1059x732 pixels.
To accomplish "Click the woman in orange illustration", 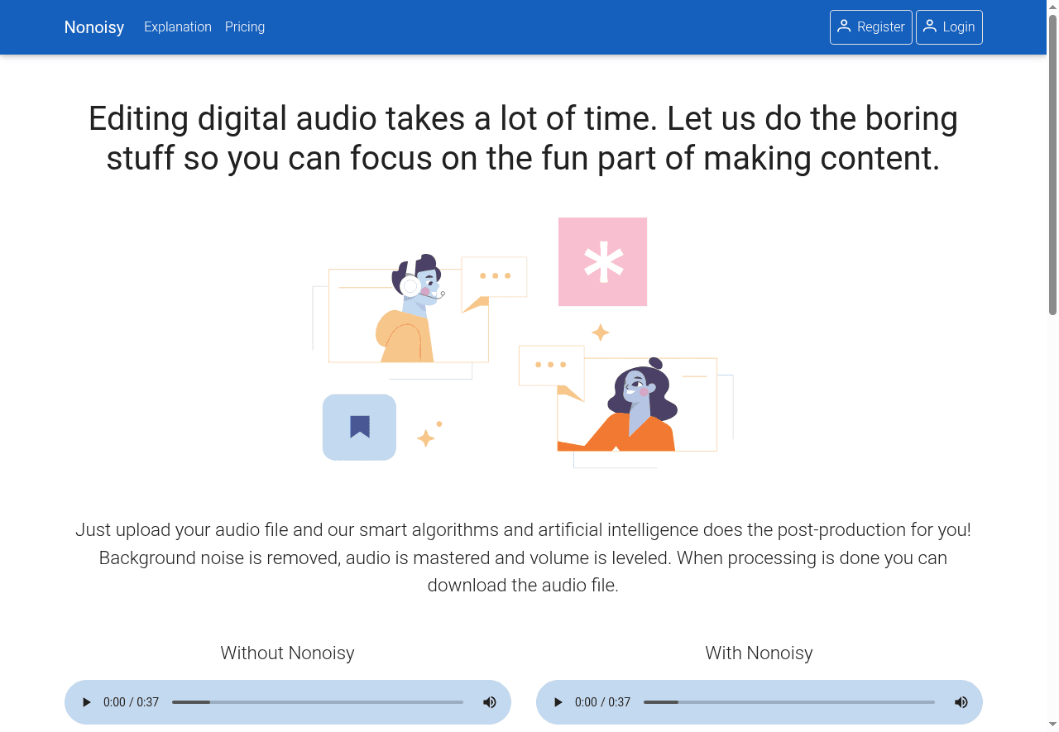I will click(x=635, y=410).
